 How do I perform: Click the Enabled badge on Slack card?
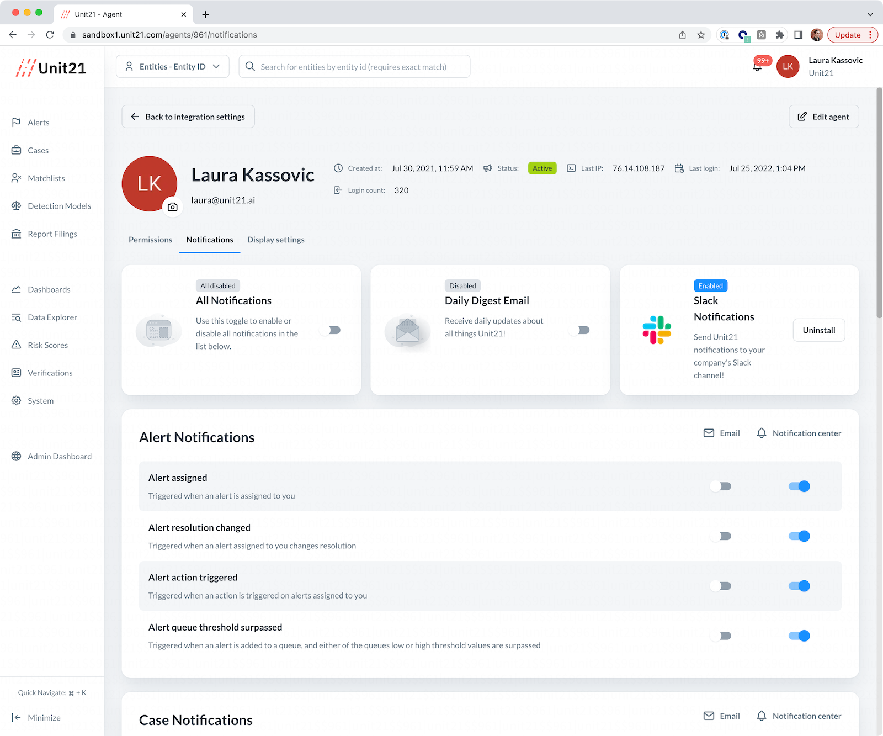pos(710,285)
